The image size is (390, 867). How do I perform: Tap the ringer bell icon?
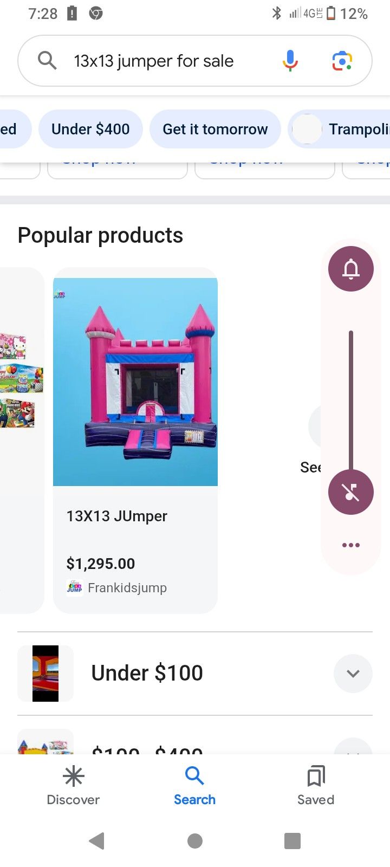coord(351,269)
